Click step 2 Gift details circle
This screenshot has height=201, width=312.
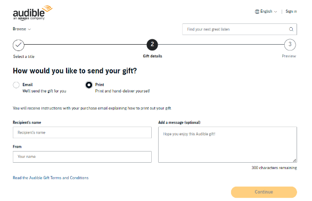[x=152, y=45]
